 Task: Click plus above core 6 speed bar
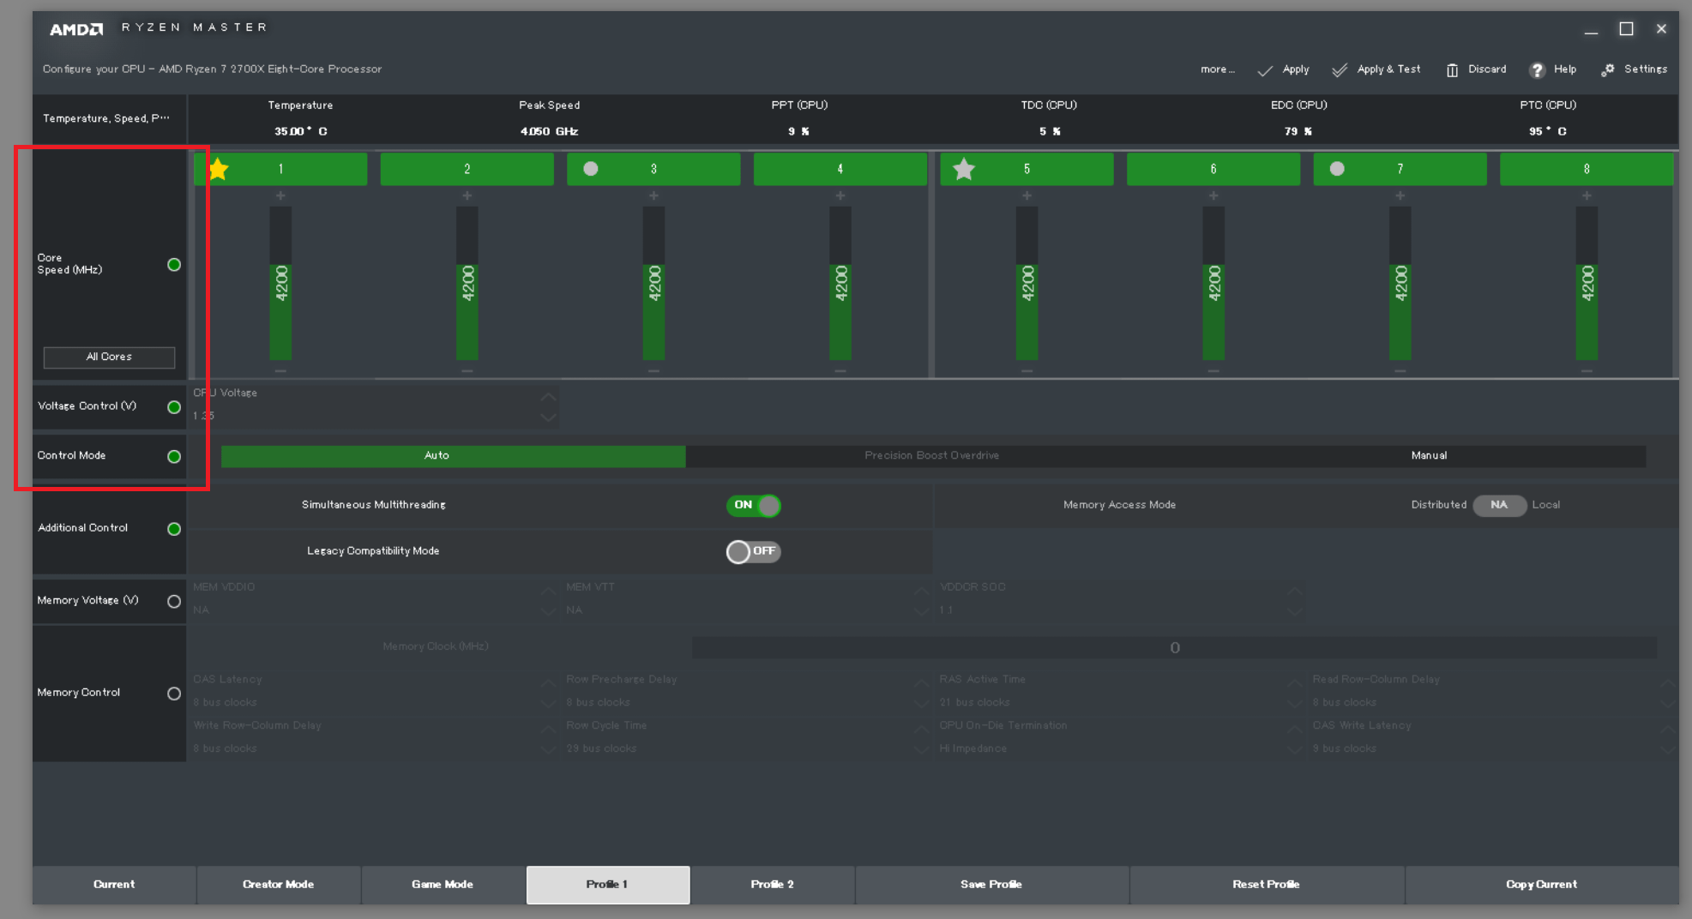(x=1213, y=196)
